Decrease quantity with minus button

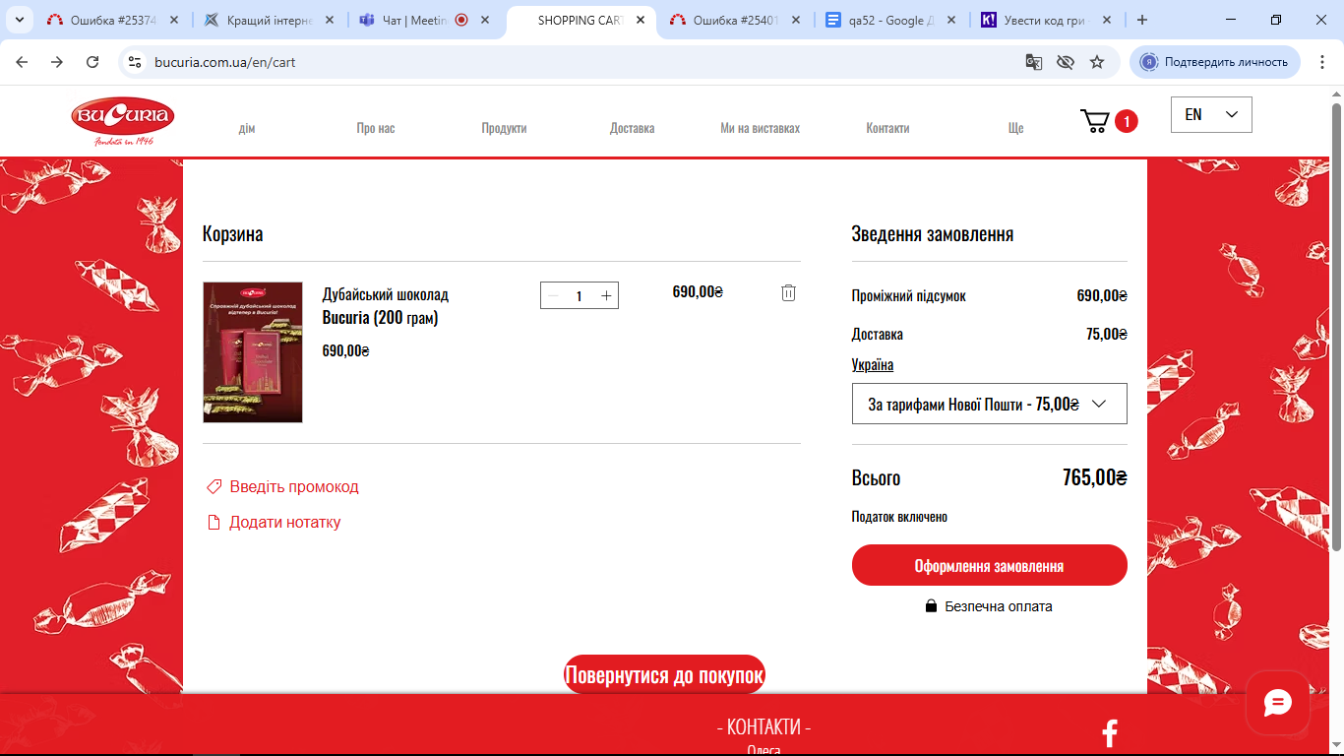pos(553,295)
